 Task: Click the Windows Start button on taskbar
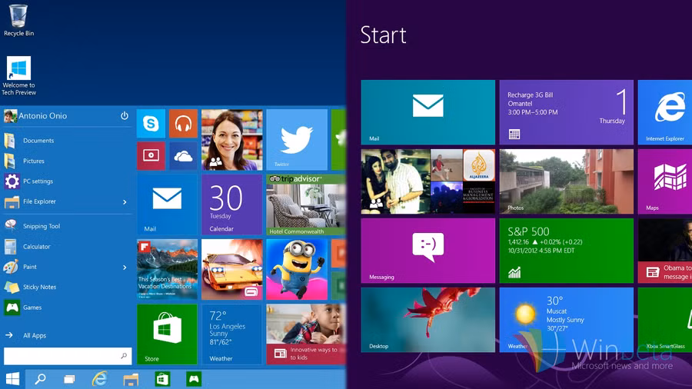[x=12, y=379]
